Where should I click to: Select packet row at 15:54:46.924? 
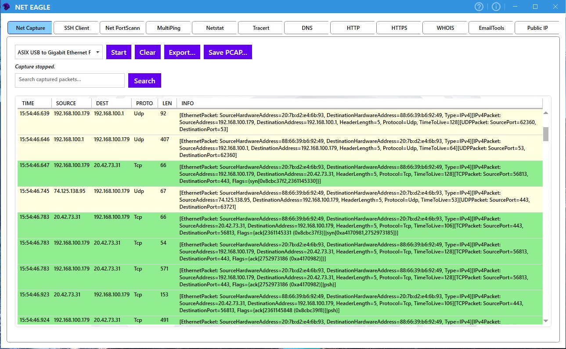click(x=280, y=320)
